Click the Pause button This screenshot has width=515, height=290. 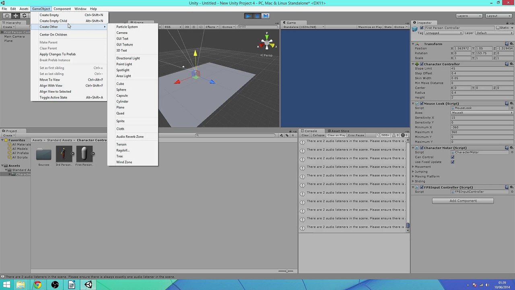257,16
